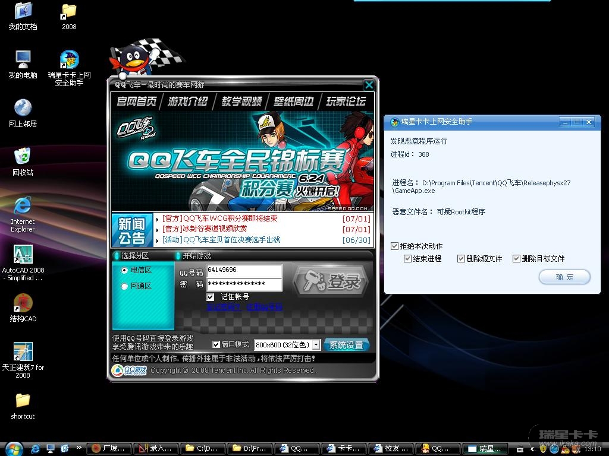Image resolution: width=609 pixels, height=456 pixels.
Task: Open 玩家论坛 tab
Action: [x=346, y=101]
